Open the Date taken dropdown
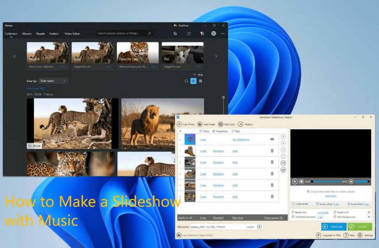The height and width of the screenshot is (248, 379). click(x=53, y=81)
